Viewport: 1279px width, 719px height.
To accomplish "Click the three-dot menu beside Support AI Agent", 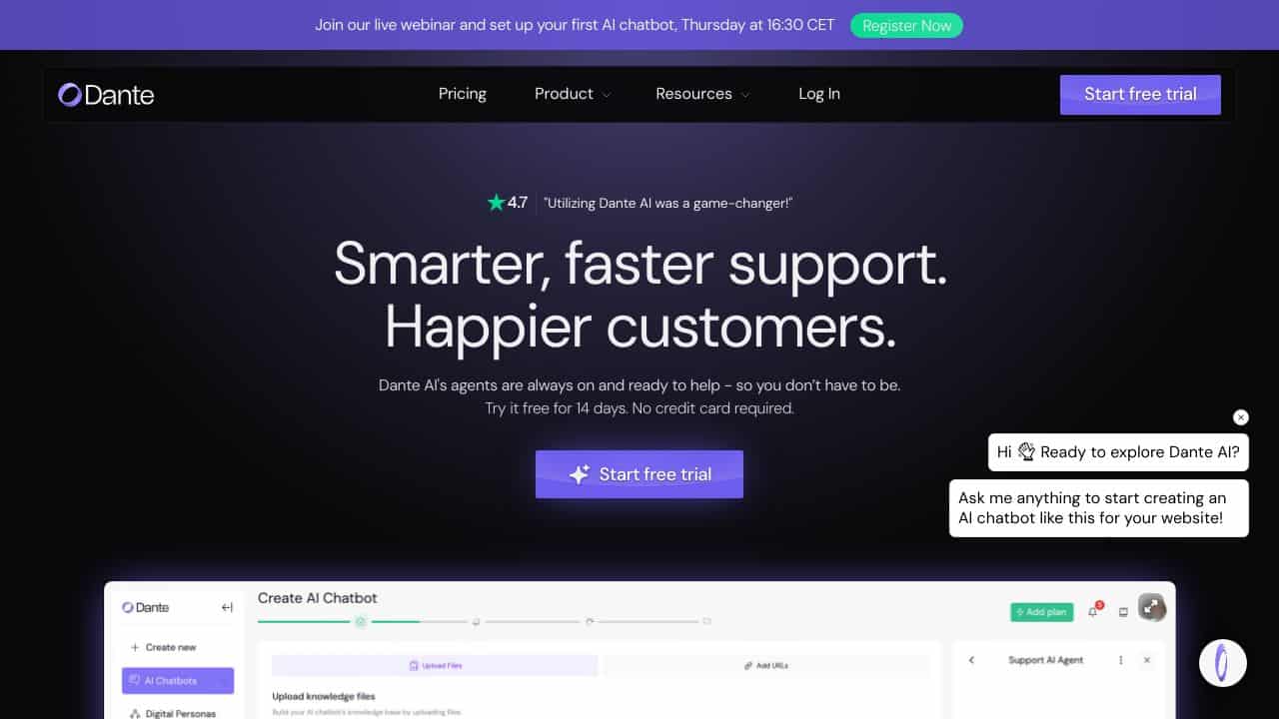I will pos(1121,660).
